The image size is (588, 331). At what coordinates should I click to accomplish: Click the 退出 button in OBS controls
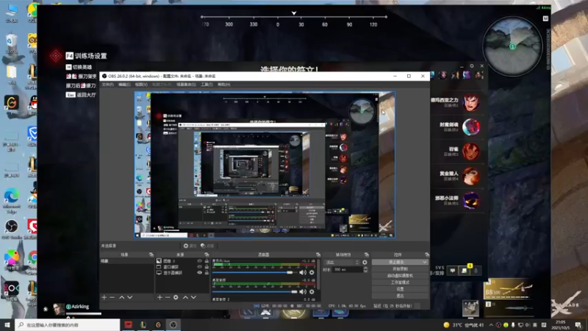point(400,296)
